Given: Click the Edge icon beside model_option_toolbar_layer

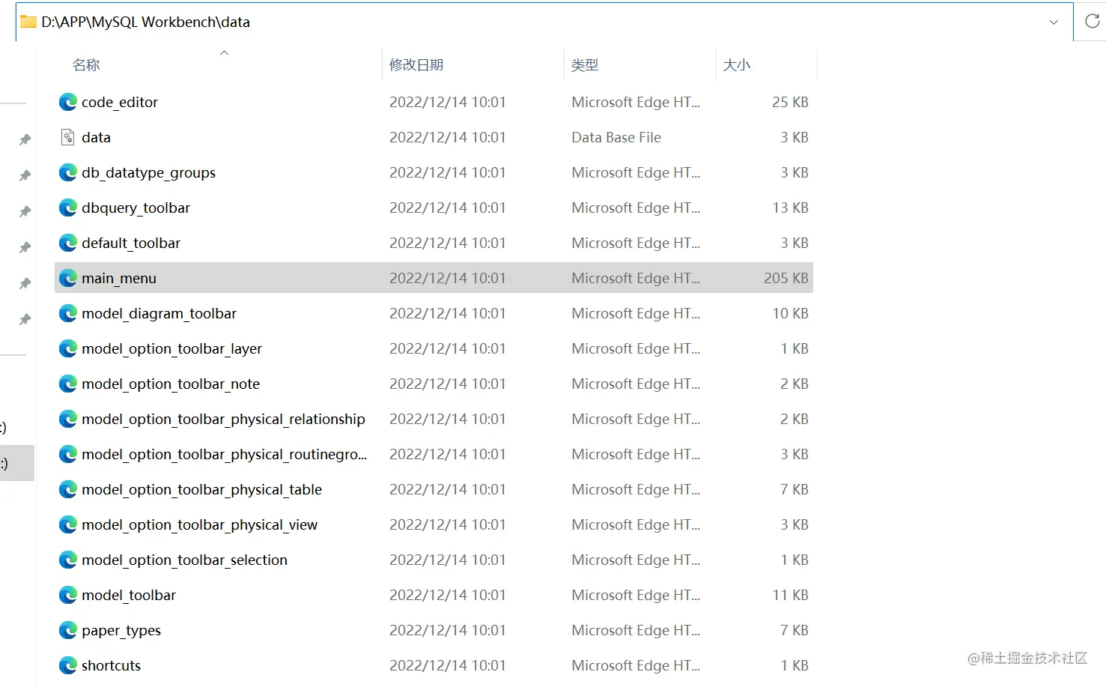Looking at the screenshot, I should (x=68, y=348).
